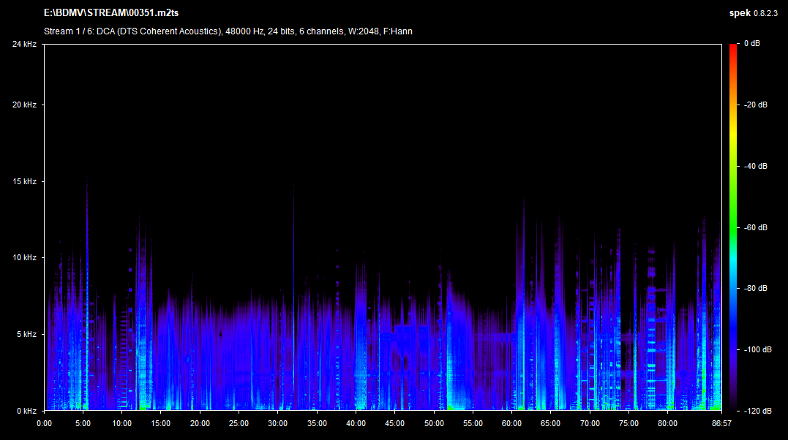The height and width of the screenshot is (440, 788).
Task: Click the red top of the dB color bar
Action: [x=733, y=47]
